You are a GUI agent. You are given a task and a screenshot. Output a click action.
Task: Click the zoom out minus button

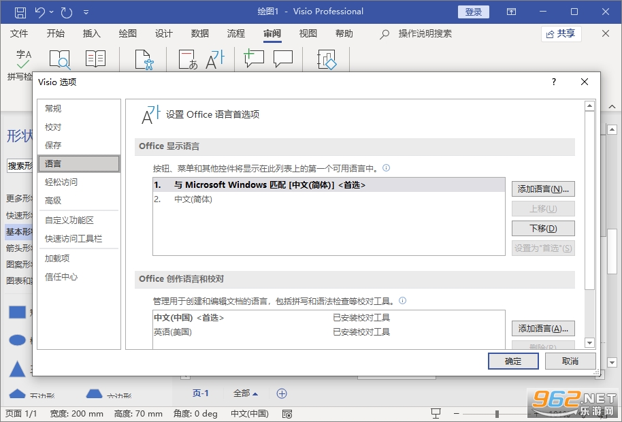coord(456,414)
